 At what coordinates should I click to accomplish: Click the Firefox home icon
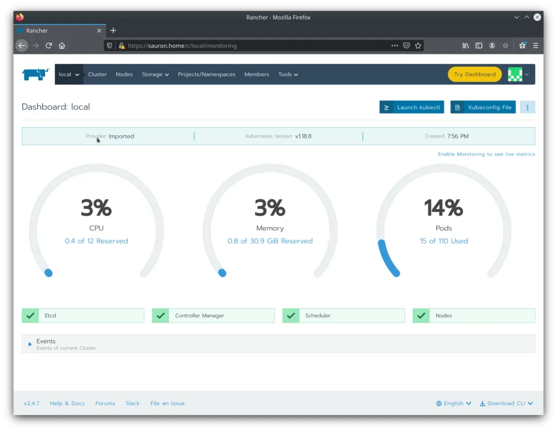[62, 46]
